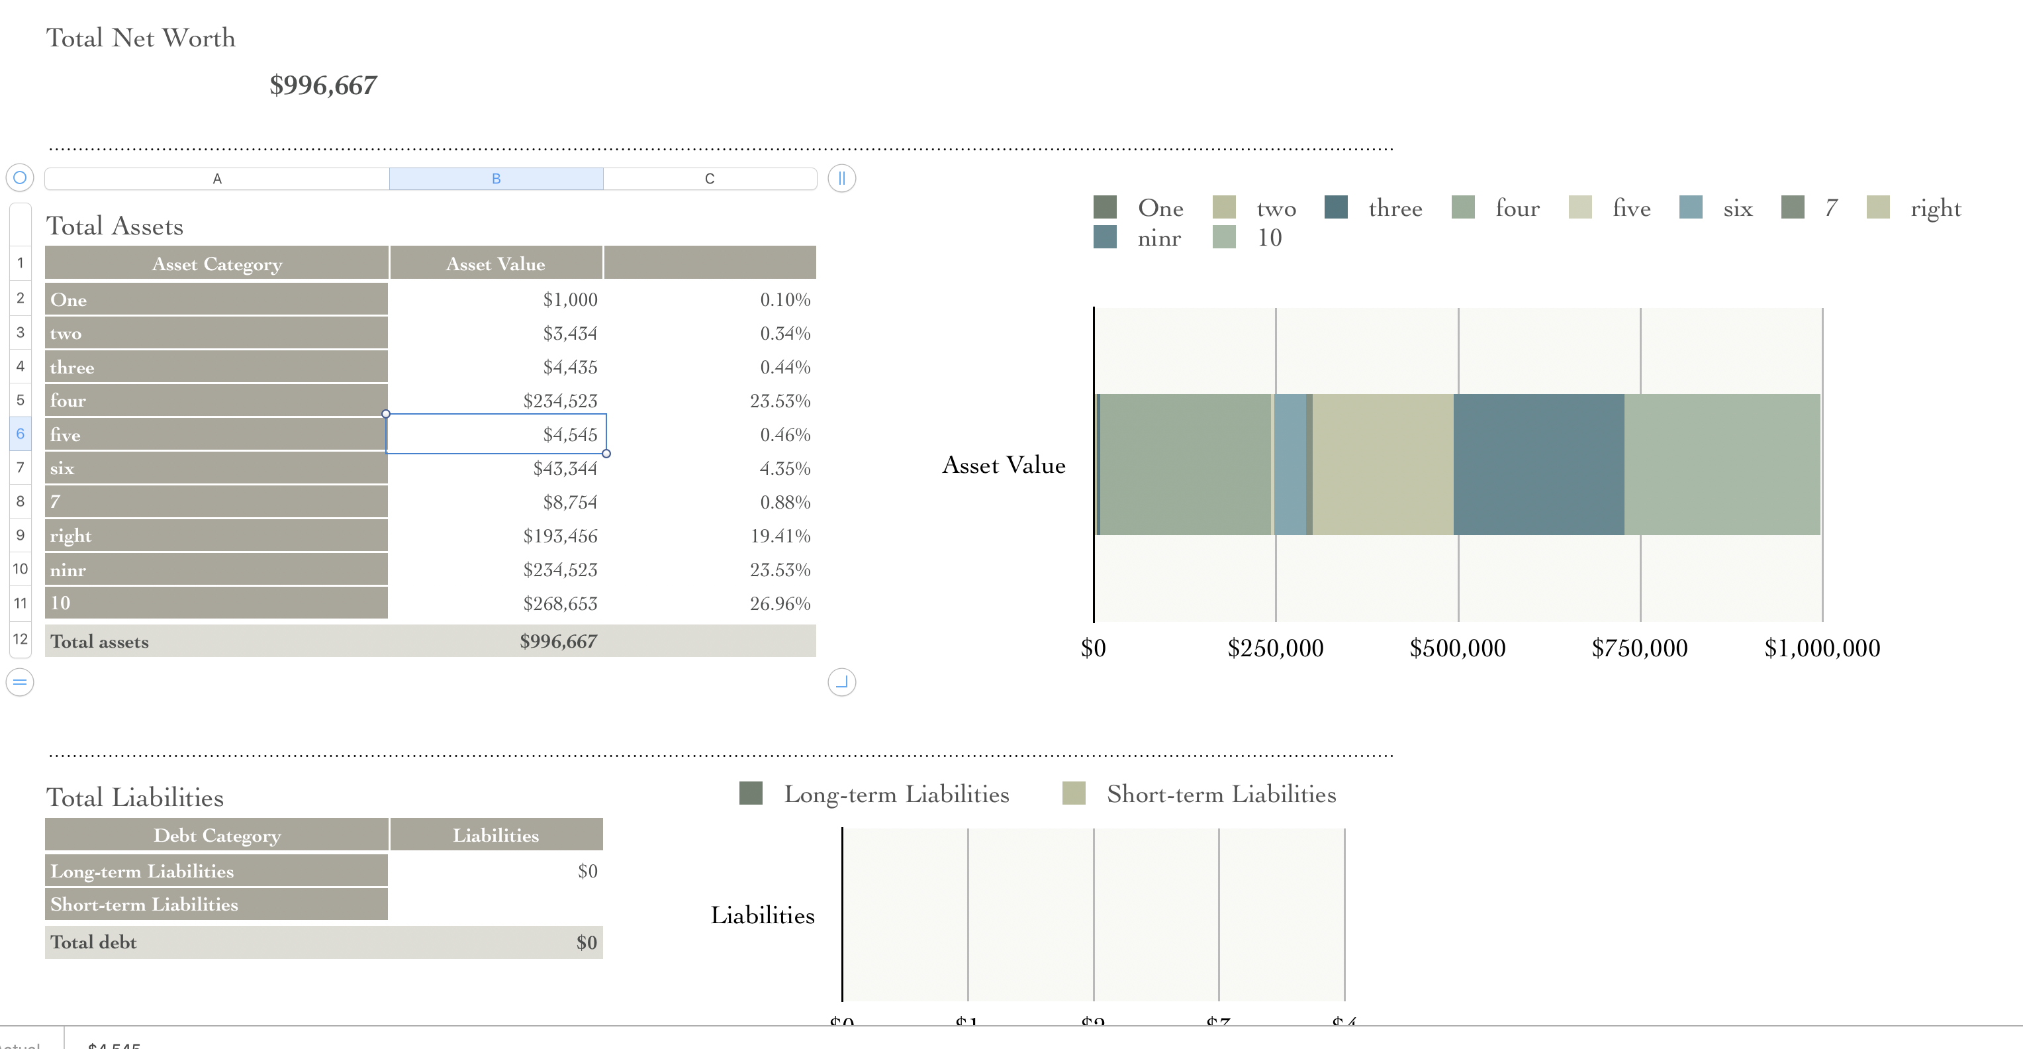Click the 'three' legend color swatch
Image resolution: width=2023 pixels, height=1049 pixels.
[x=1335, y=207]
